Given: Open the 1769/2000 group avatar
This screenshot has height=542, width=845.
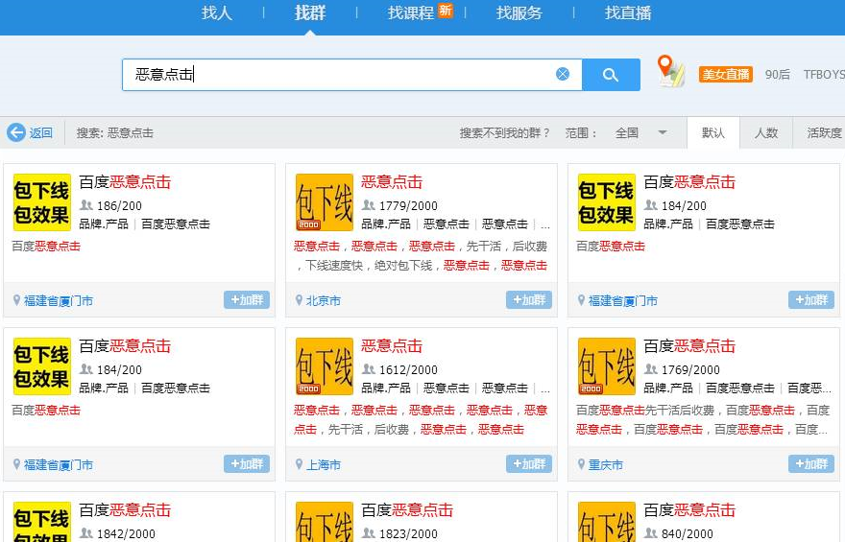Looking at the screenshot, I should [607, 366].
